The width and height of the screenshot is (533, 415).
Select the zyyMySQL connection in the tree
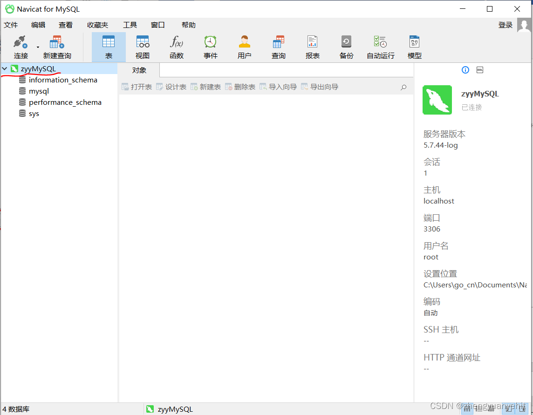[x=38, y=68]
